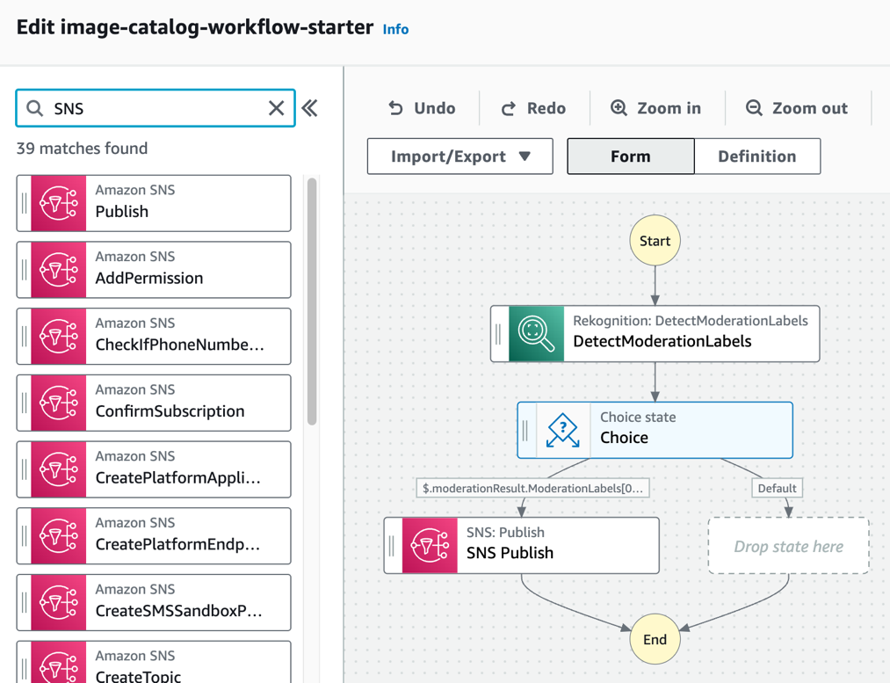Image resolution: width=890 pixels, height=683 pixels.
Task: Click the Default branch label
Action: coord(777,488)
